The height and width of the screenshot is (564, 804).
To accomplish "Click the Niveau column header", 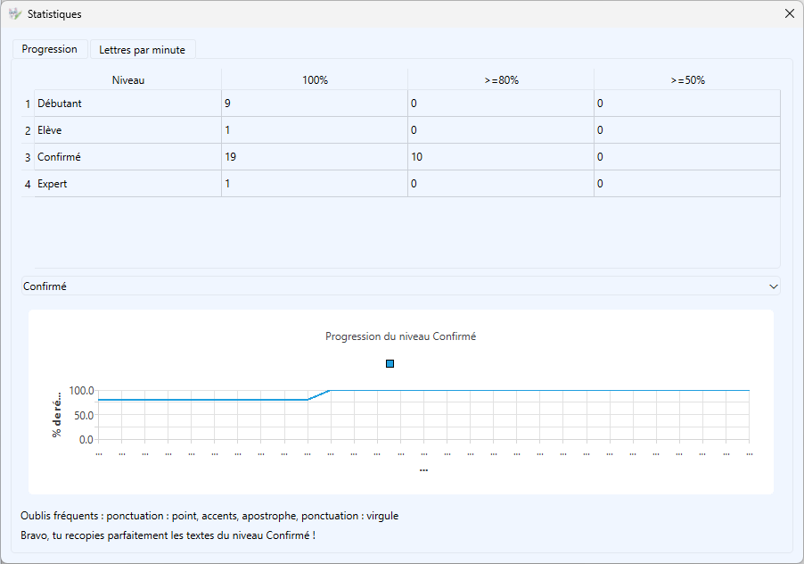I will [x=128, y=80].
